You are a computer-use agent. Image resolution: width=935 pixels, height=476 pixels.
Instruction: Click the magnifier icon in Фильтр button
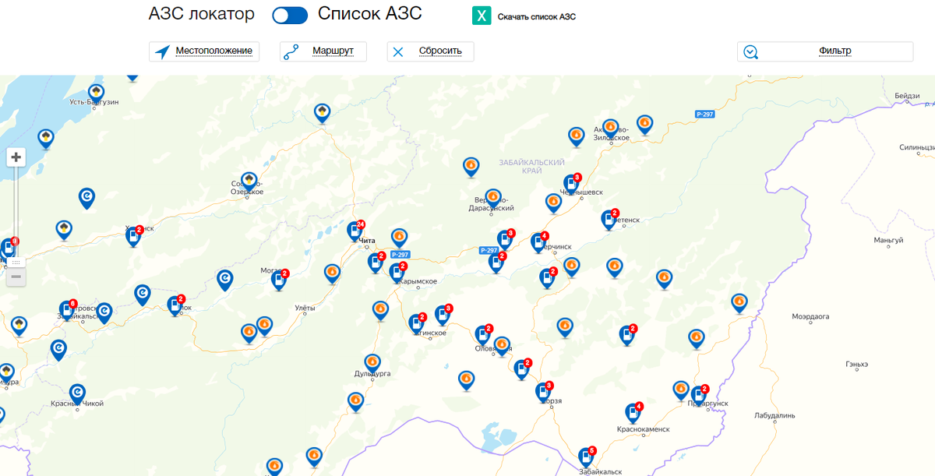click(x=751, y=52)
